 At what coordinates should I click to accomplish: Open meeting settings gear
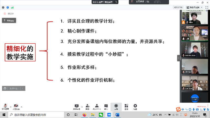[x=135, y=107]
